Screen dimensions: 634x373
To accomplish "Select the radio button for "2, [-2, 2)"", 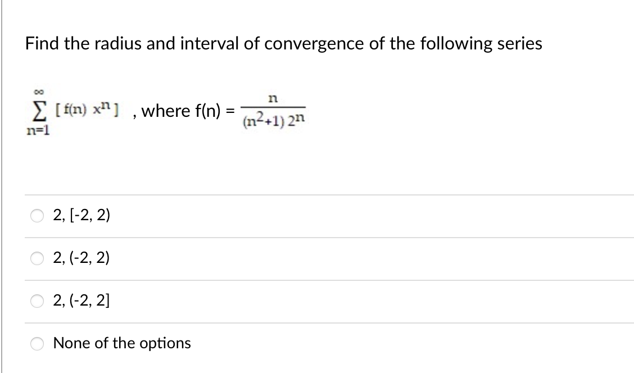I will tap(36, 215).
